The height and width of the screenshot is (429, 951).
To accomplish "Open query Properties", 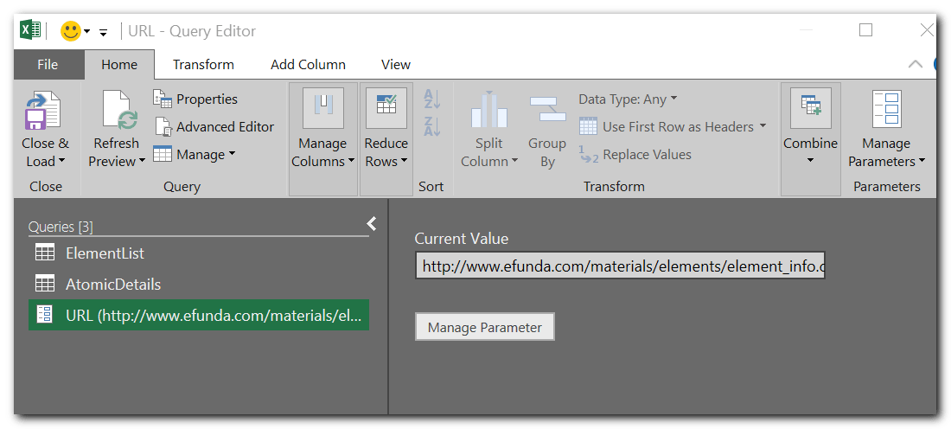I will point(195,99).
